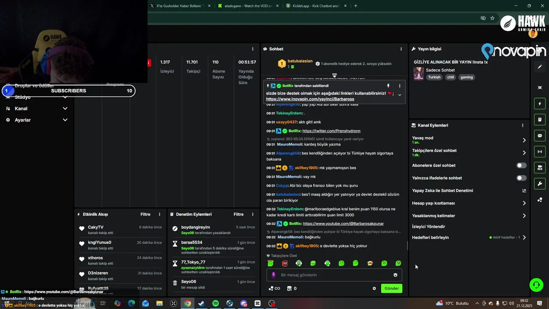Click boydangireyim in moderation log
549x309 pixels.
[x=196, y=227]
